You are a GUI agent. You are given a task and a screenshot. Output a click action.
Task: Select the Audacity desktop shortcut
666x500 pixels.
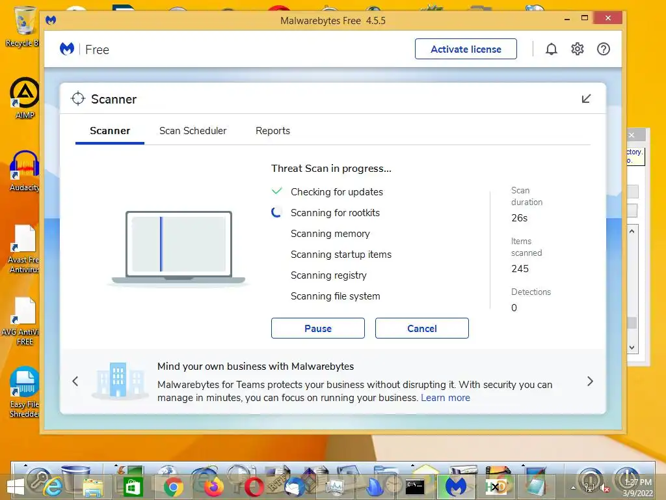point(24,171)
